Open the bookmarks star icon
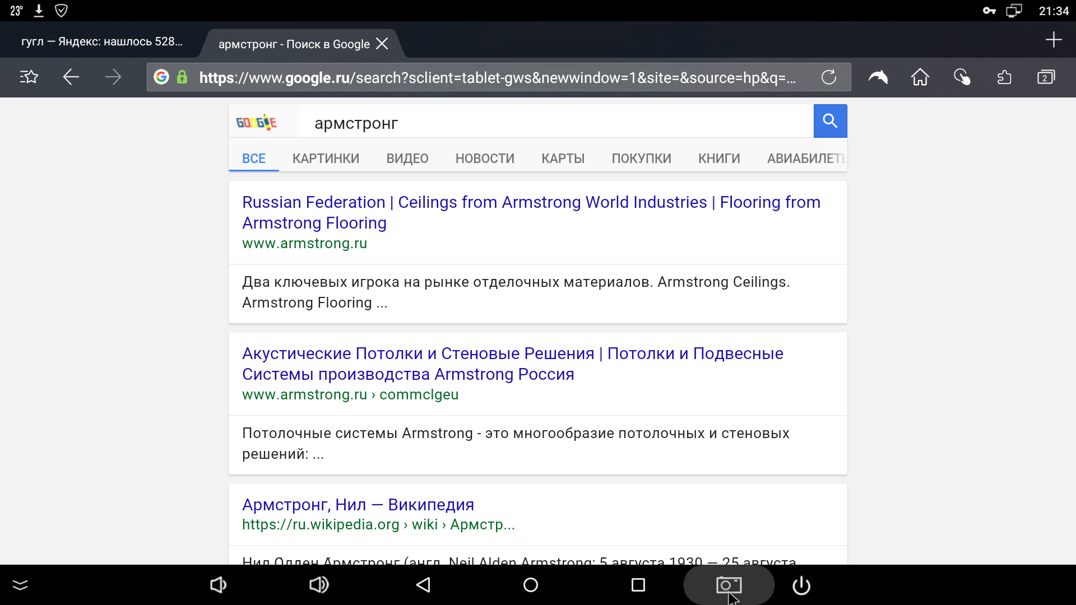The width and height of the screenshot is (1076, 605). click(x=29, y=77)
